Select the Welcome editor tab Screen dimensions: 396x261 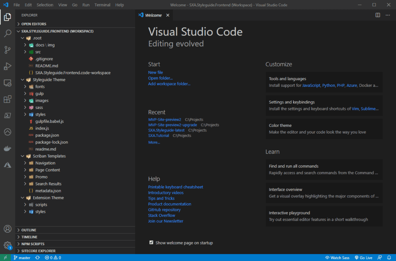click(x=154, y=15)
